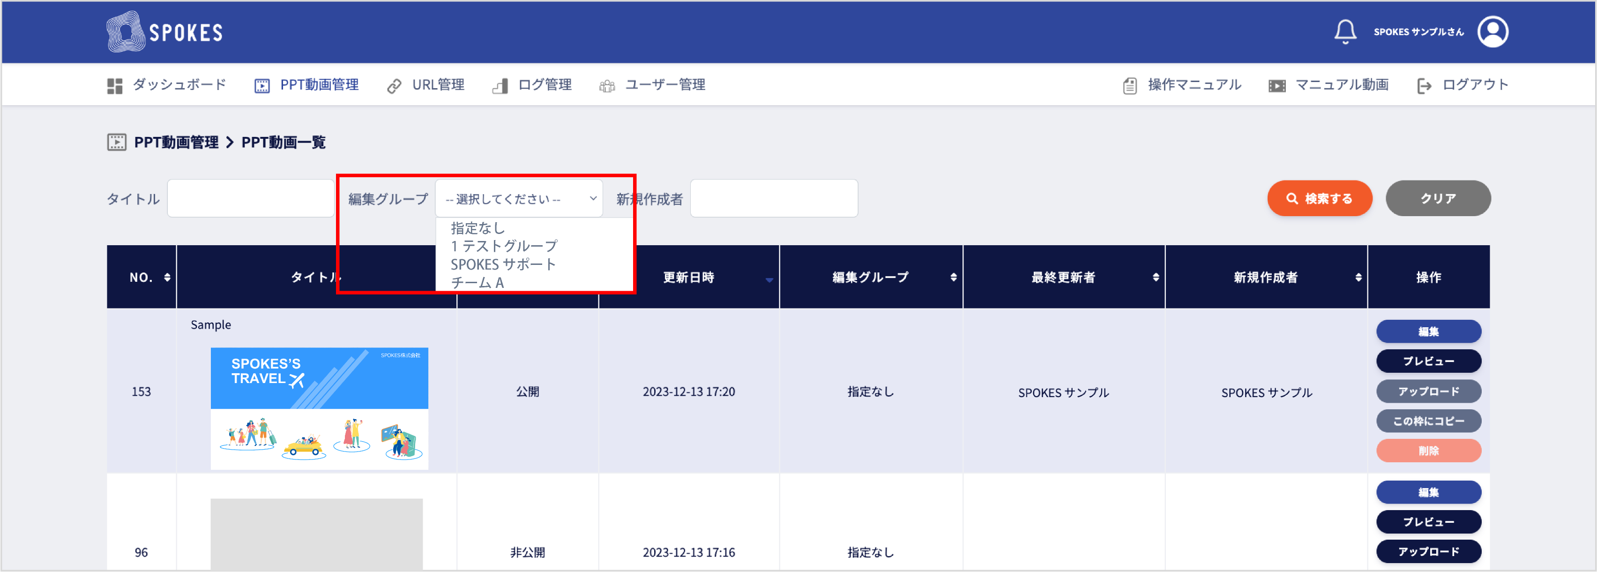Click 編集 for row 96

coord(1428,492)
